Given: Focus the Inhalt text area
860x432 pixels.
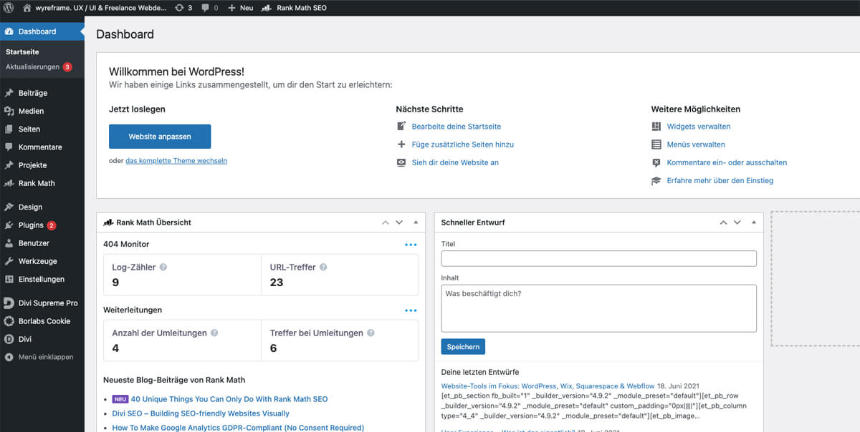Looking at the screenshot, I should point(599,308).
